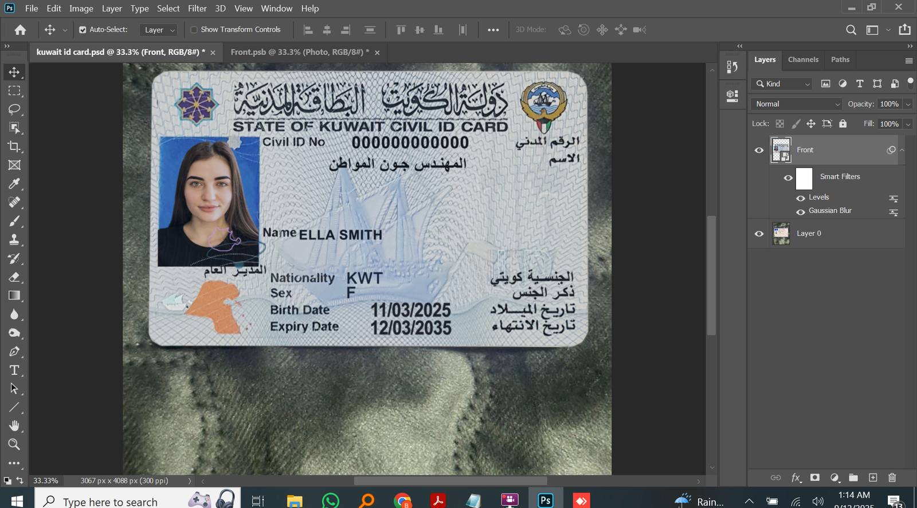
Task: Open the Normal blend mode dropdown
Action: tap(796, 104)
